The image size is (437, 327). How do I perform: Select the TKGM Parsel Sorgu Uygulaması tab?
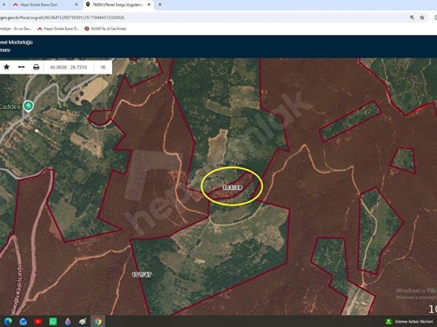[117, 5]
